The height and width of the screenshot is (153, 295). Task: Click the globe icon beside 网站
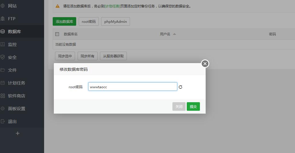pos(3,6)
